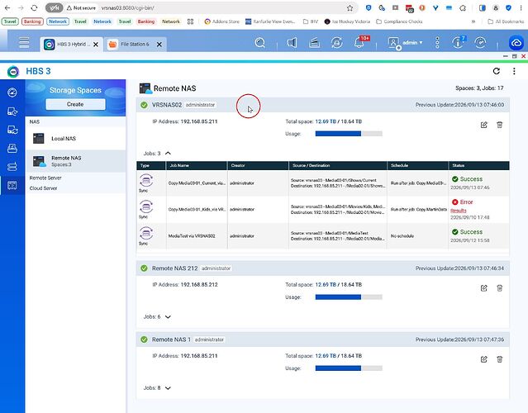Delete the Remote NAS 1 storage space

point(500,359)
